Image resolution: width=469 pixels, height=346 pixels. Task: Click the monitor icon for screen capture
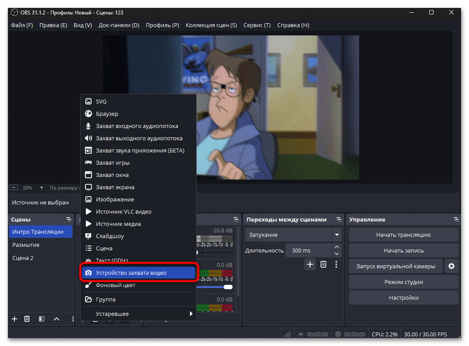[x=88, y=187]
